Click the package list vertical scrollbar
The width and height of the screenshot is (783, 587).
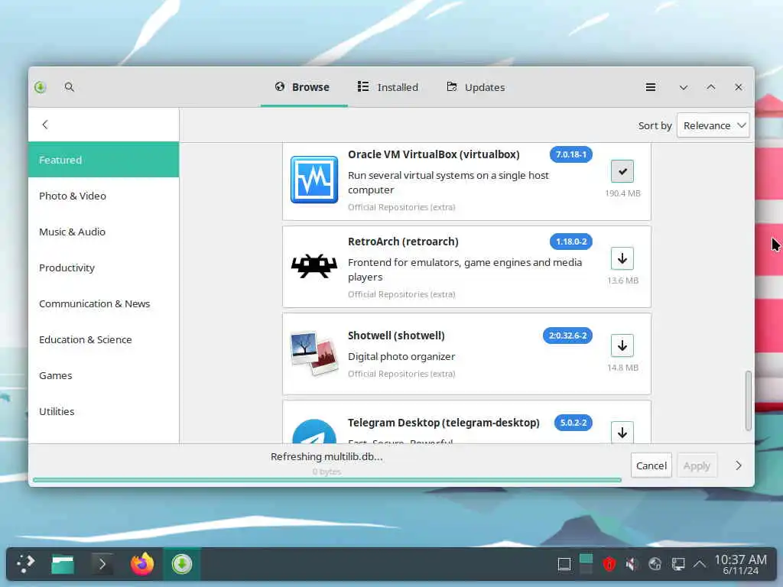tap(748, 401)
